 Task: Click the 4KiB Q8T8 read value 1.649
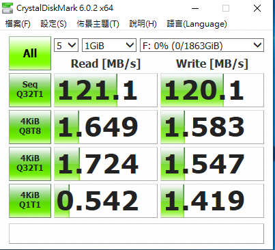tap(106, 127)
